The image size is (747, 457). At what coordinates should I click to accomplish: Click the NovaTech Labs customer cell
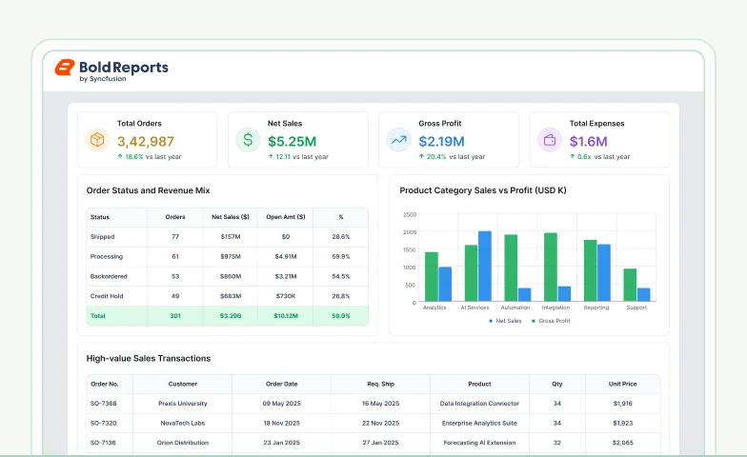click(x=183, y=423)
